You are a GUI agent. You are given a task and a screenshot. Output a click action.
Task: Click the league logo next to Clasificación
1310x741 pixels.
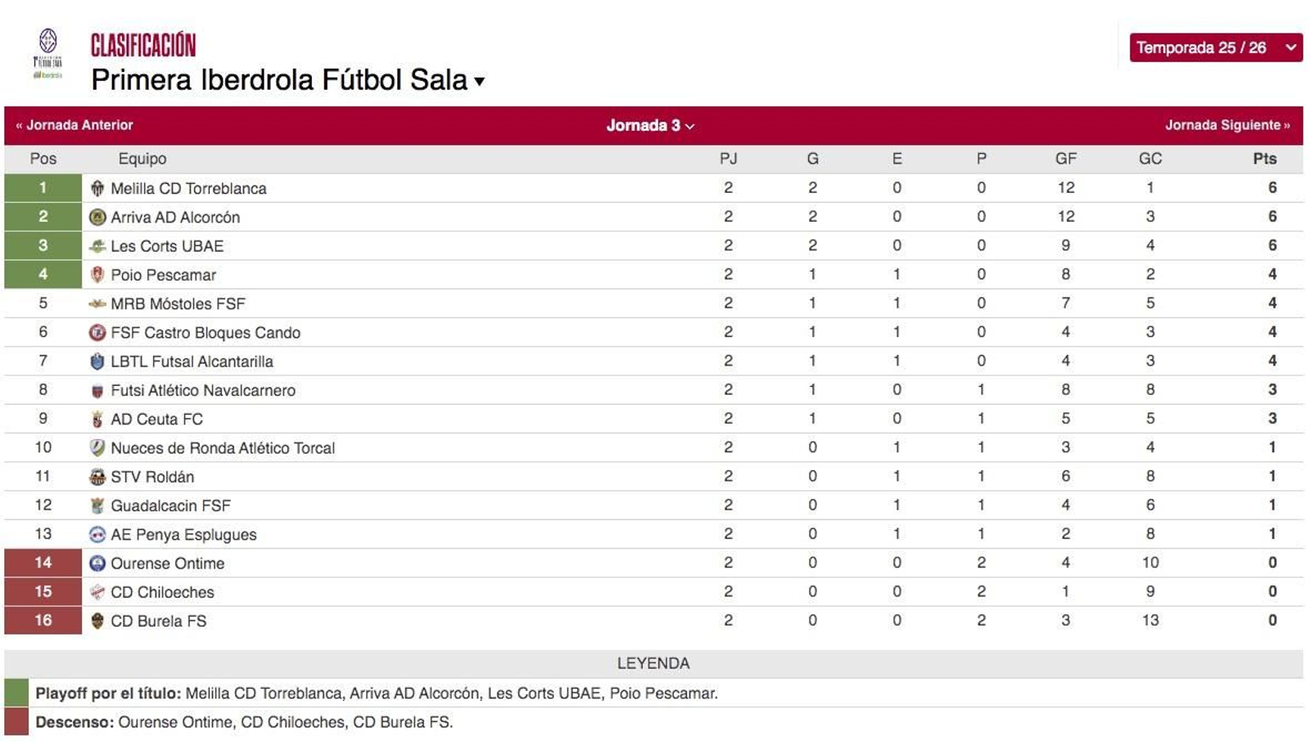pos(47,49)
